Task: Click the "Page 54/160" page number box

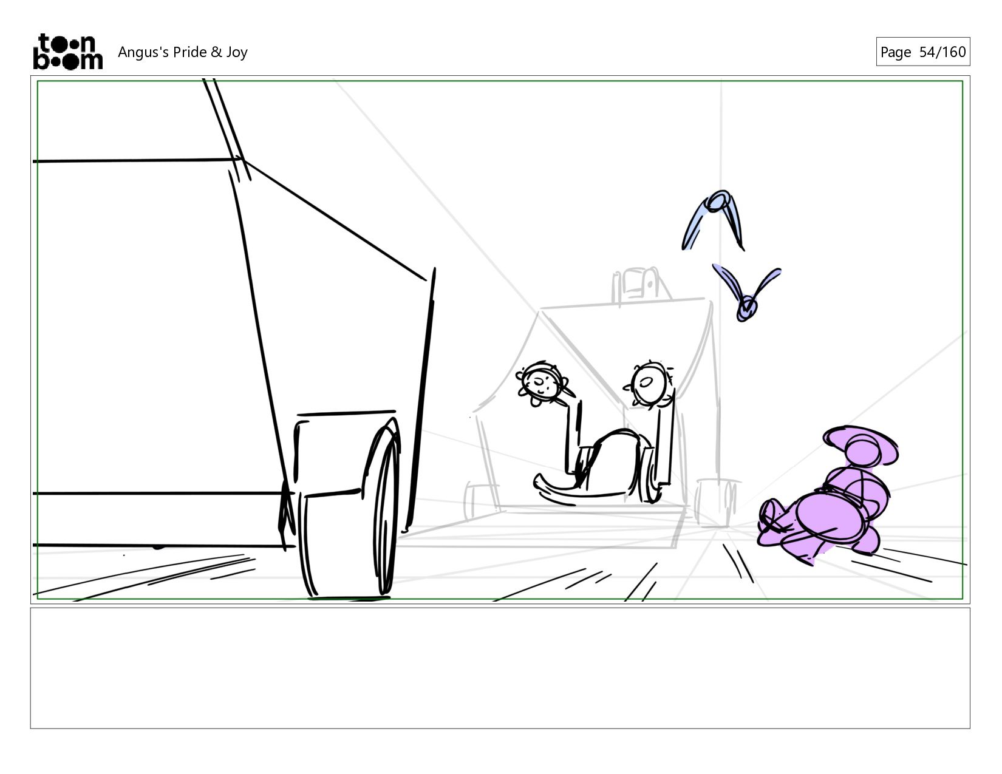Action: [922, 52]
